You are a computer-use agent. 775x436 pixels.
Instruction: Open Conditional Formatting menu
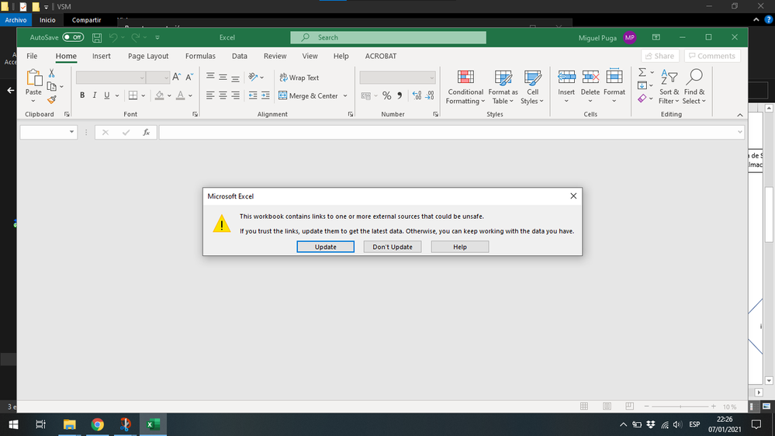click(x=465, y=87)
